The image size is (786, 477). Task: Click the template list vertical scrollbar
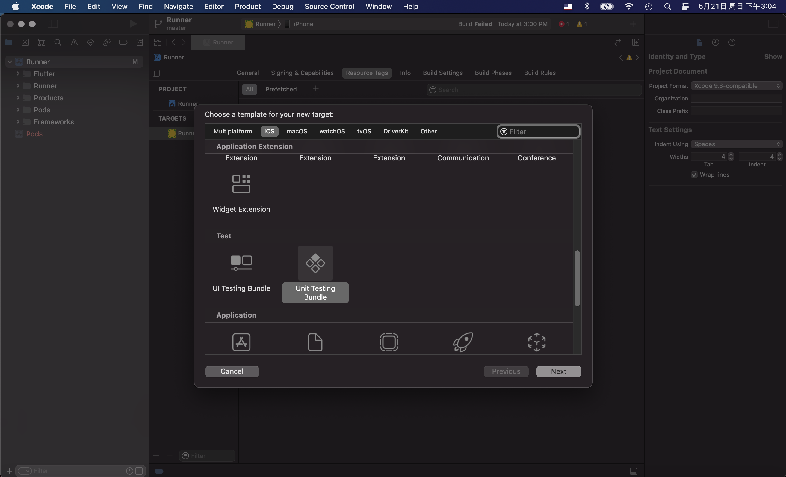[x=577, y=278]
